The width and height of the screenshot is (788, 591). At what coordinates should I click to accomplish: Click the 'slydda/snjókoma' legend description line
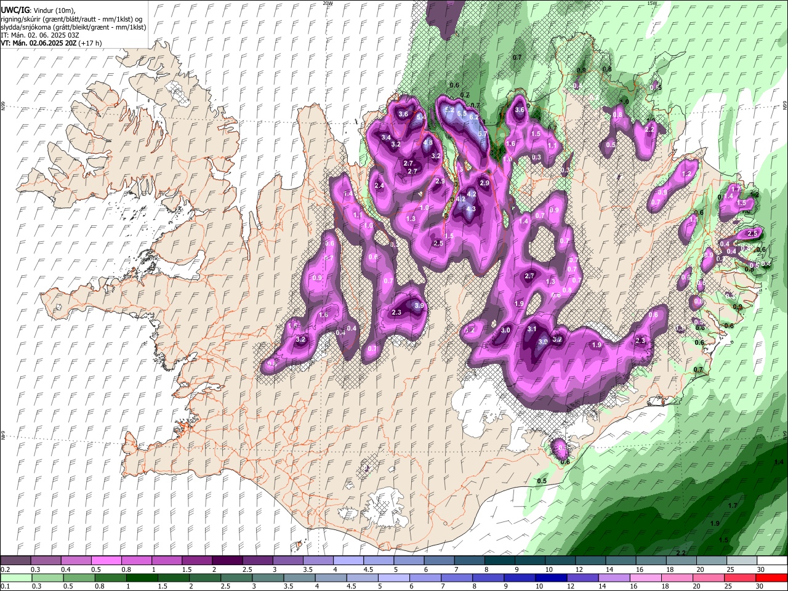pyautogui.click(x=73, y=27)
